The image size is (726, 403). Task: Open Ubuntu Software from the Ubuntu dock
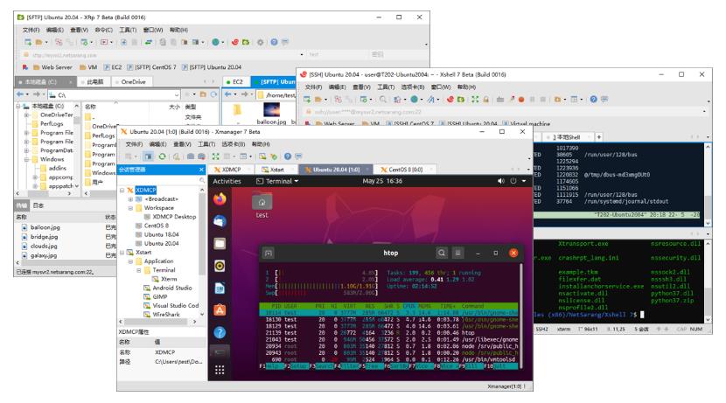(220, 310)
